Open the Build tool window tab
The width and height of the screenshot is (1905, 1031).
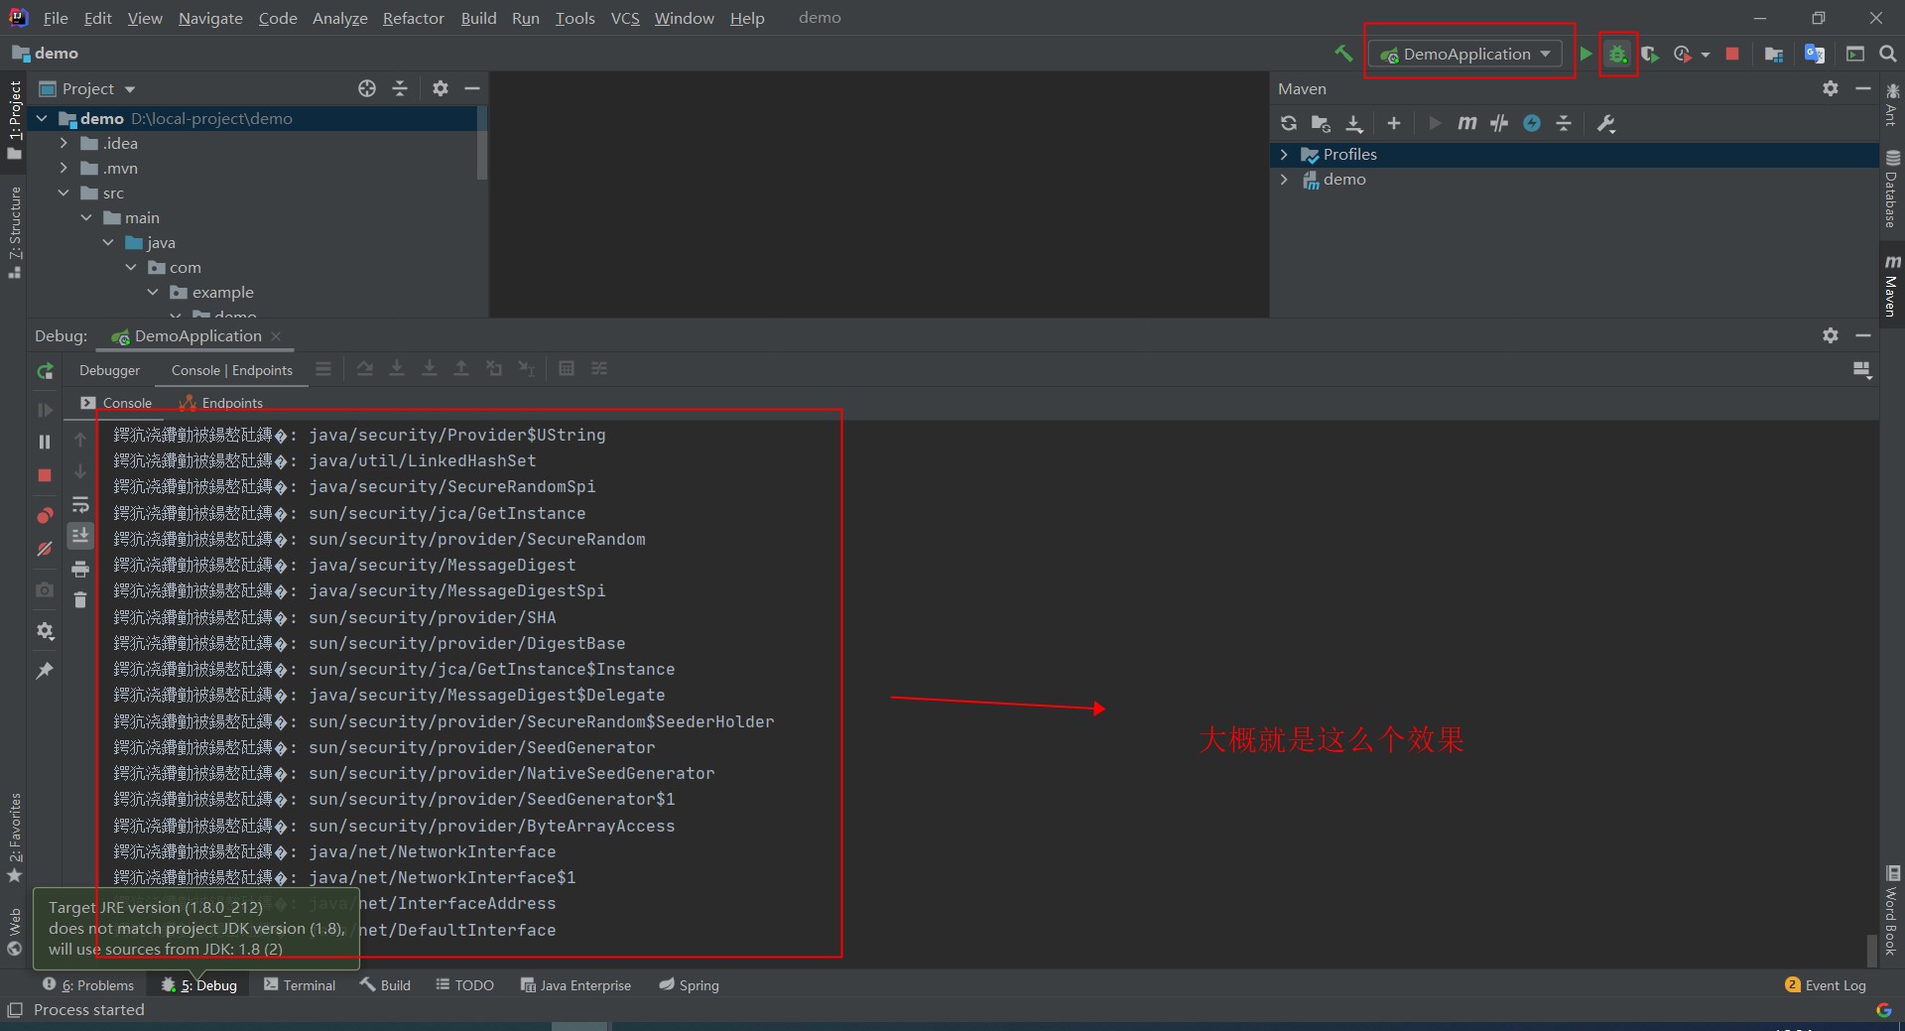pos(385,985)
